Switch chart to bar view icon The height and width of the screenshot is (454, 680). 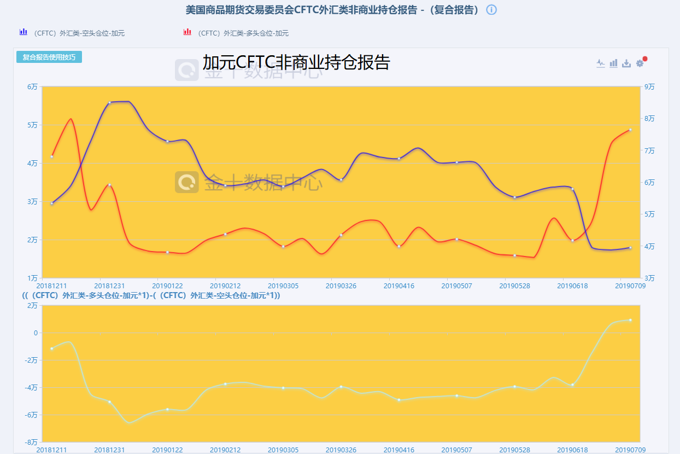[x=613, y=63]
